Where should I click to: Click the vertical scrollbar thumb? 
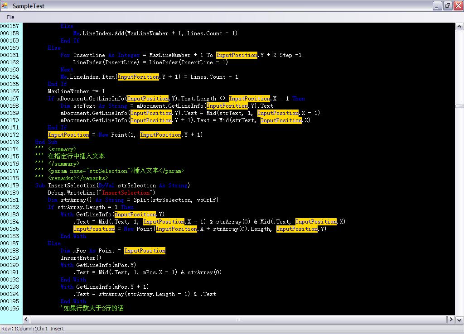point(459,106)
